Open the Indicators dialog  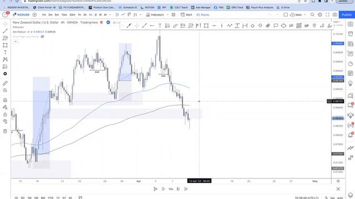pyautogui.click(x=155, y=15)
